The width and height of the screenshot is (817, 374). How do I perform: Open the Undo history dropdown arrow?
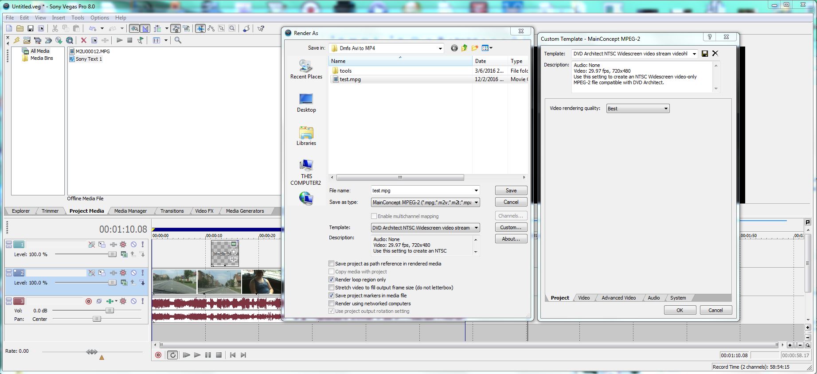(x=102, y=28)
